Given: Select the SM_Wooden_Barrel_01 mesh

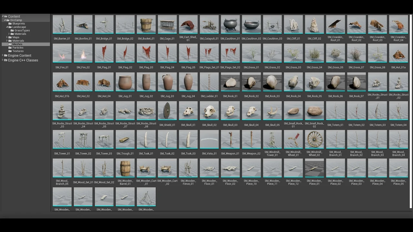Looking at the screenshot, I should (125, 168).
